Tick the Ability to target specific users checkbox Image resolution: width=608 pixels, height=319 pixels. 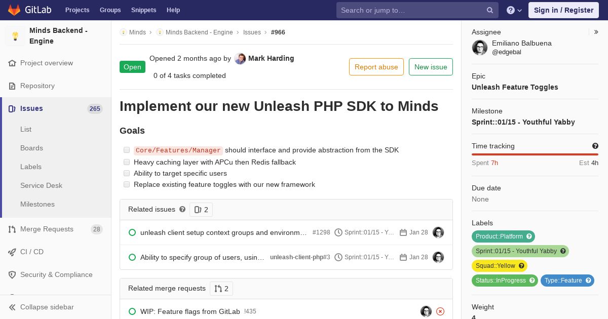click(127, 173)
